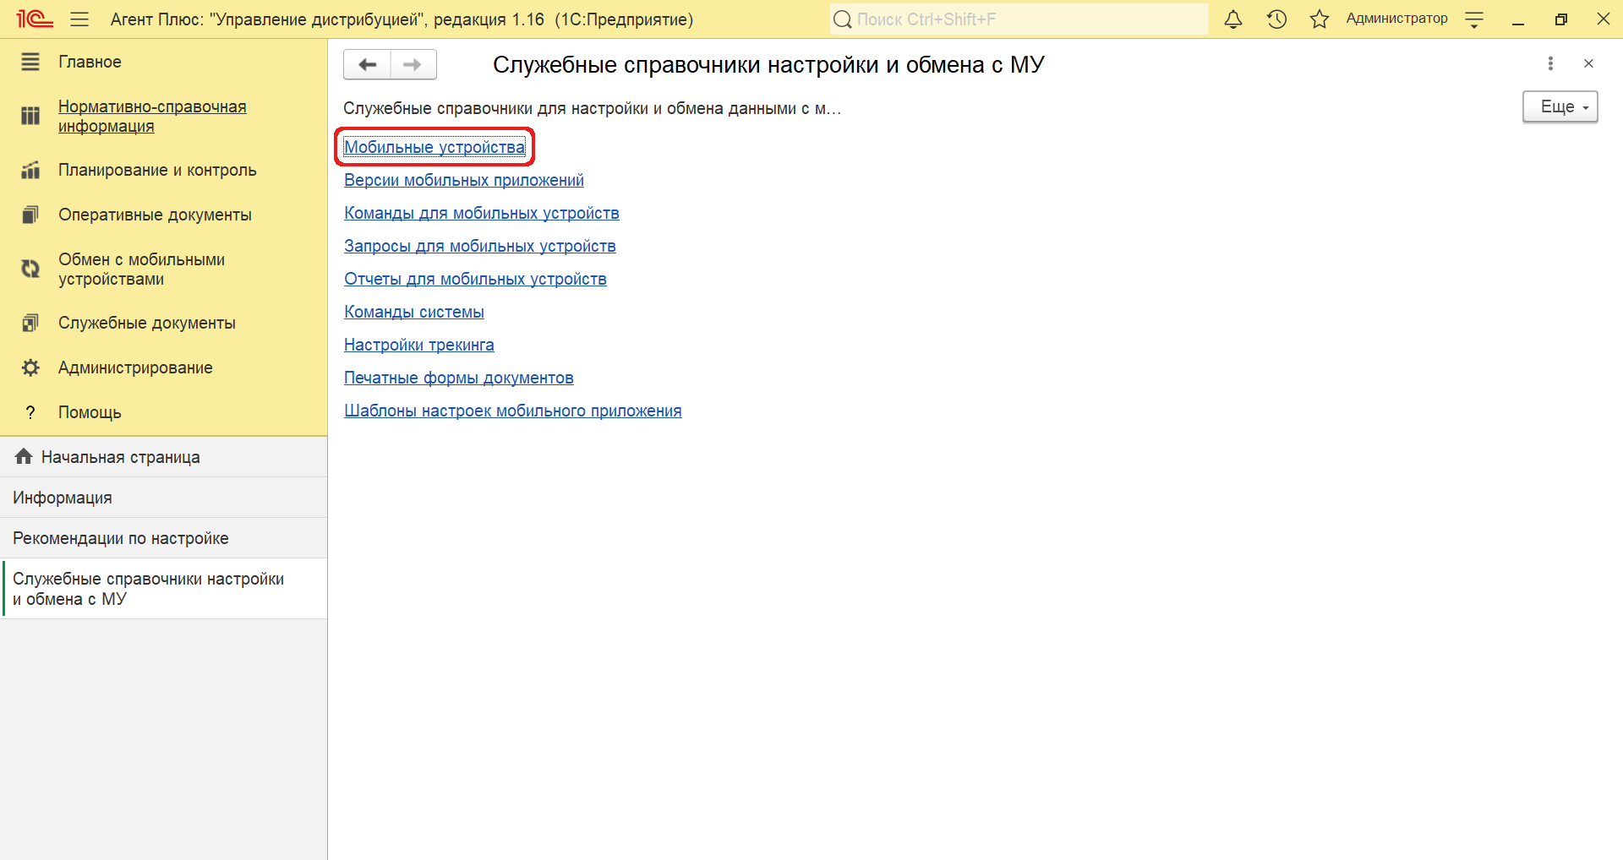Viewport: 1623px width, 860px height.
Task: Restore the application window
Action: pos(1560,19)
